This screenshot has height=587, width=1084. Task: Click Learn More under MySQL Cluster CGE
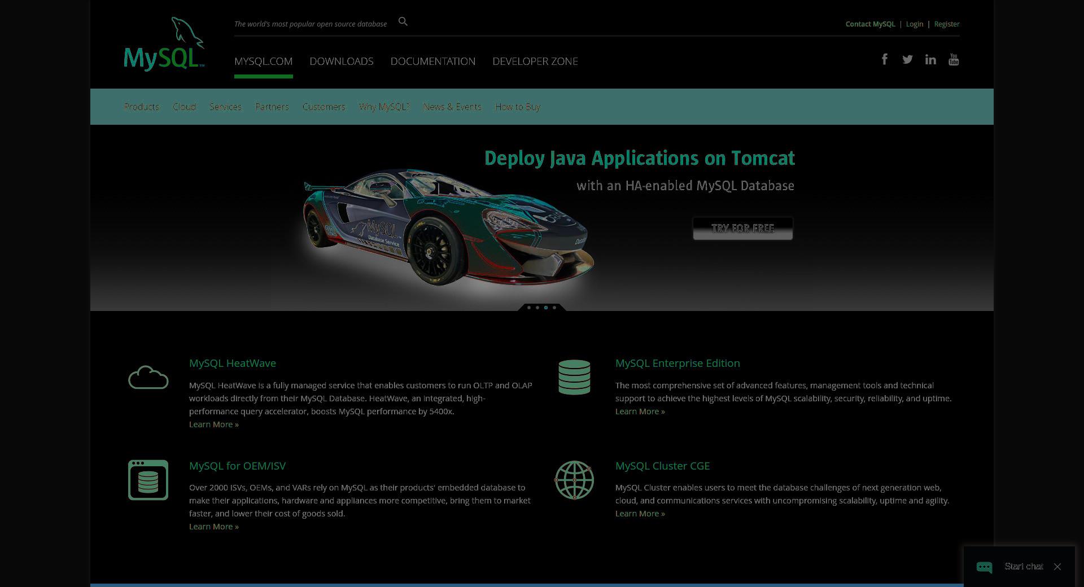coord(640,514)
